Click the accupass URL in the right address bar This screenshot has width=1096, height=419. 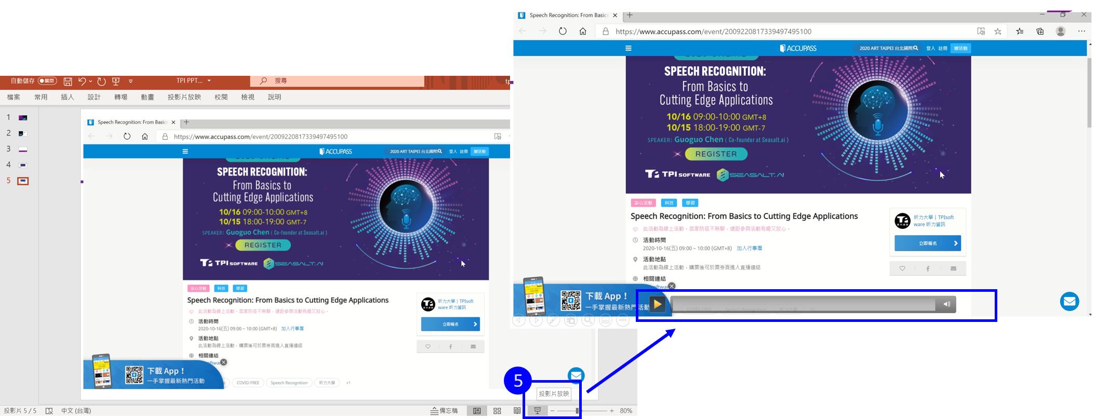pyautogui.click(x=713, y=31)
